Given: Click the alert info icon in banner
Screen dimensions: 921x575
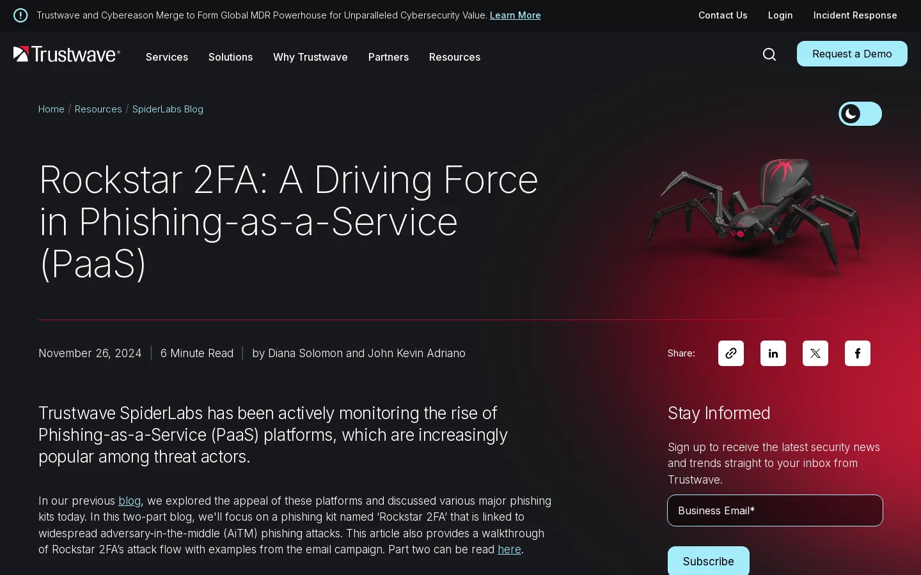Looking at the screenshot, I should coord(20,15).
